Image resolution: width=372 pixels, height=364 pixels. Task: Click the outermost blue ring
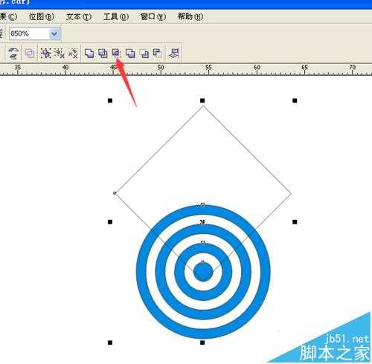pyautogui.click(x=141, y=272)
